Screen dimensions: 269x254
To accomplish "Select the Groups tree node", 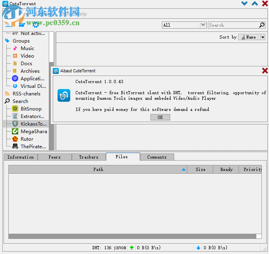I will (21, 41).
